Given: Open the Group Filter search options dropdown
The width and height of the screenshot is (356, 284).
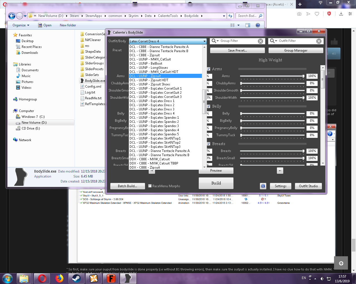Looking at the screenshot, I should point(215,41).
